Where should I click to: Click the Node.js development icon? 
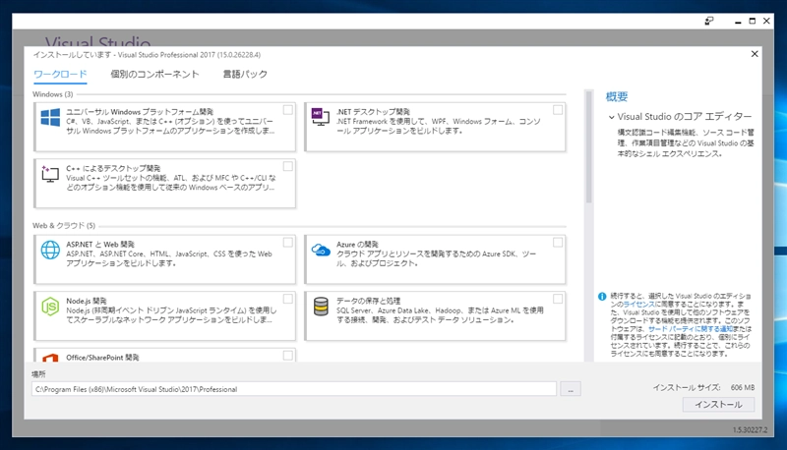point(50,307)
